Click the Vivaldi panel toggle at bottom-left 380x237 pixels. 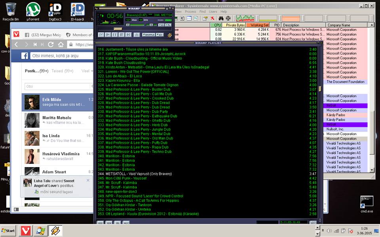click(x=16, y=209)
